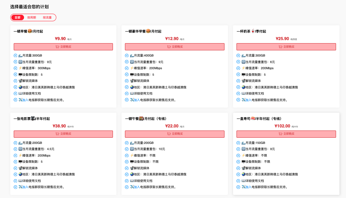
Task: Click wave icon beside 月流量:300GB in ¥9.90 plan
Action: click(20, 55)
